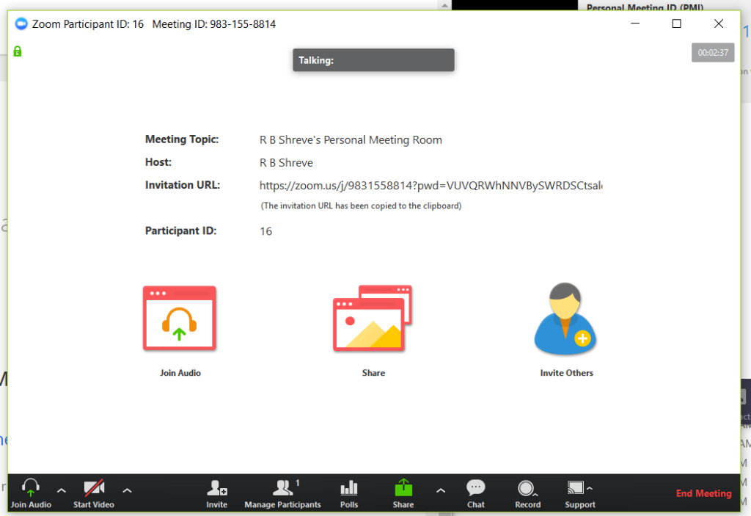Click the Invite icon in bottom toolbar

click(x=216, y=493)
